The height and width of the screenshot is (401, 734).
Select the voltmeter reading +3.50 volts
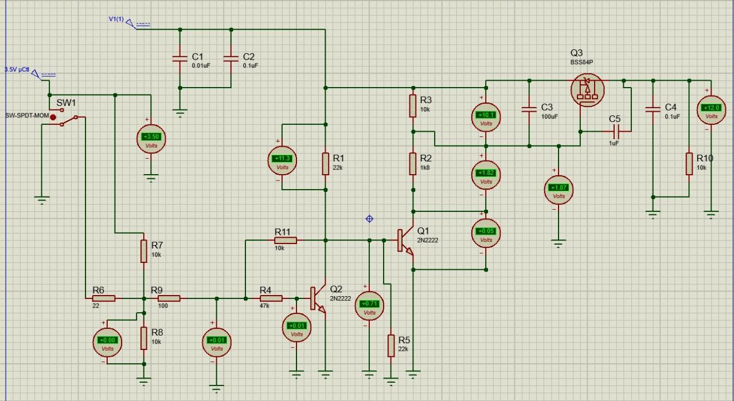(151, 137)
